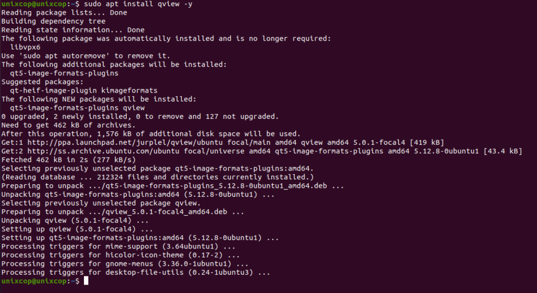
Task: Click the 'Unpacking qview (5.0.1-focal4)' line
Action: point(75,220)
